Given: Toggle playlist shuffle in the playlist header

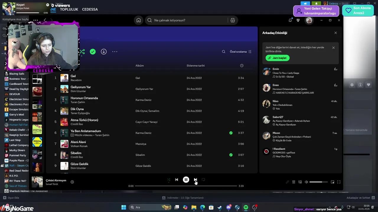Looking at the screenshot, I should pyautogui.click(x=82, y=52).
